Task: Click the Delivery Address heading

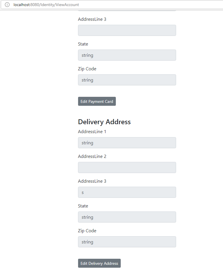Action: point(104,122)
